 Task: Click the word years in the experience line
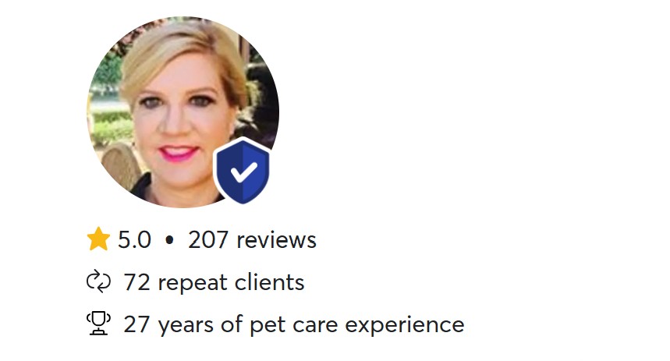click(x=186, y=327)
